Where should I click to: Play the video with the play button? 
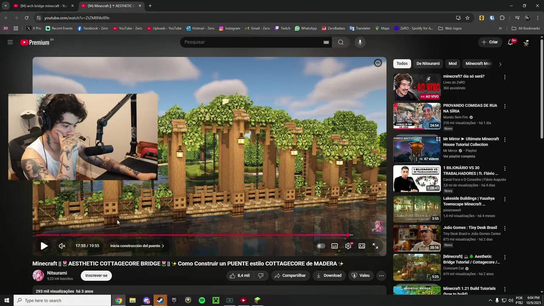[44, 246]
